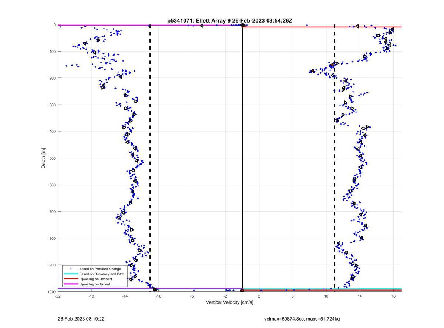The width and height of the screenshot is (444, 328).
Task: Click the y-axis tick label '700'
Action: (52, 212)
